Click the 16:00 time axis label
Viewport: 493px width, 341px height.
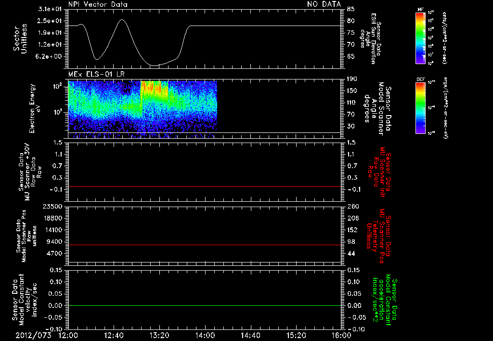(x=341, y=335)
